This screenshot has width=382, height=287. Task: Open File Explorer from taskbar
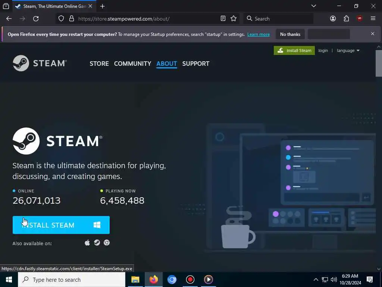click(x=135, y=280)
